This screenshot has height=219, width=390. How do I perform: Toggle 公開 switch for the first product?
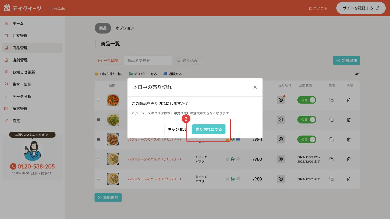(x=307, y=100)
